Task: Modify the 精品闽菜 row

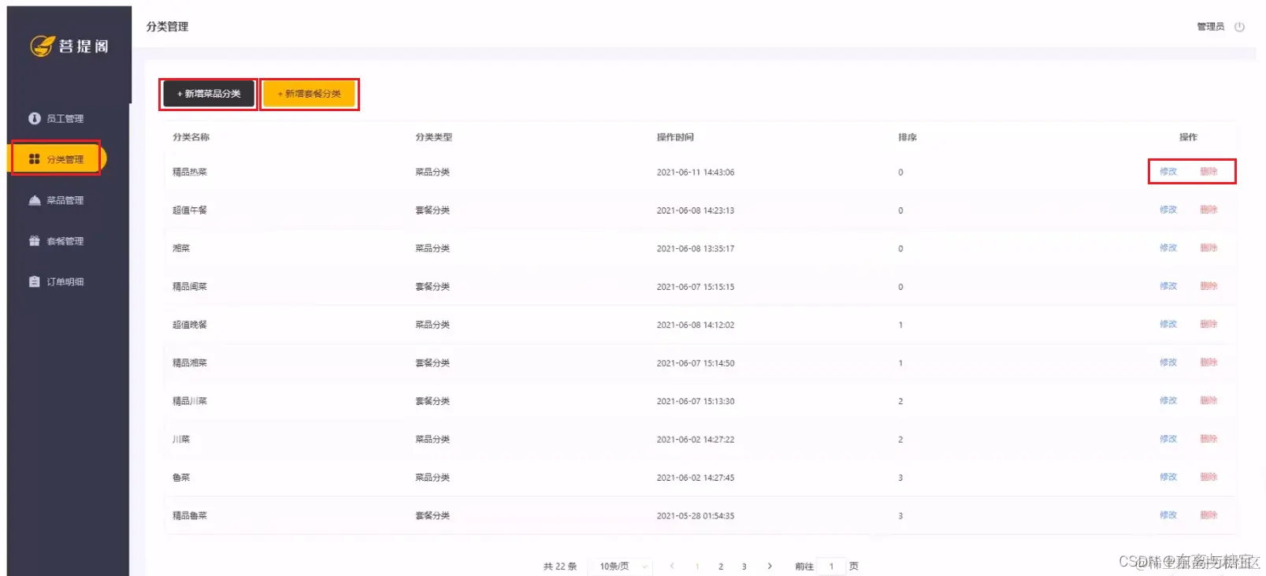Action: point(1168,286)
